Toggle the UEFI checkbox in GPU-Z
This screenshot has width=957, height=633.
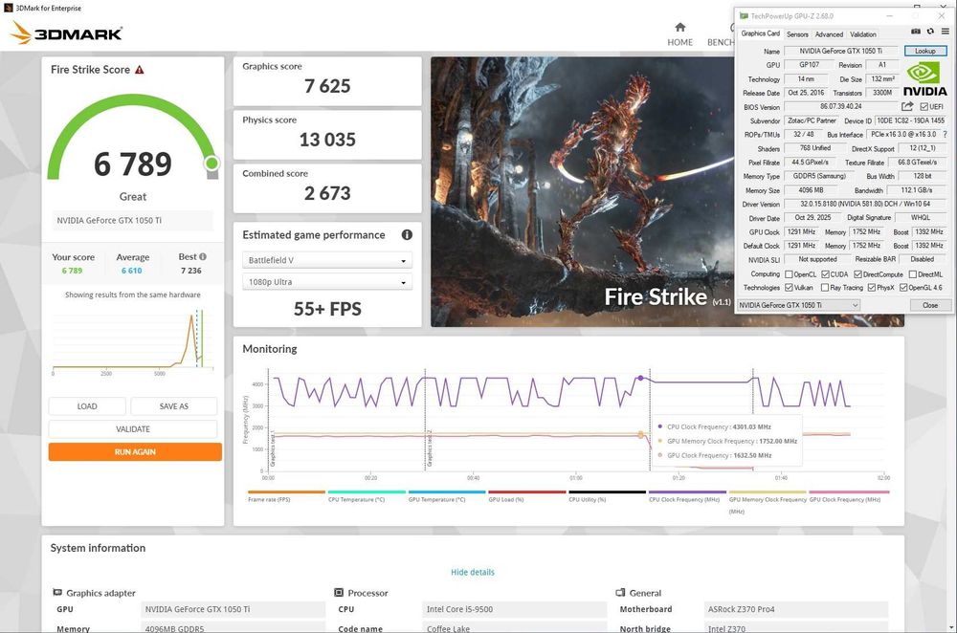tap(924, 107)
